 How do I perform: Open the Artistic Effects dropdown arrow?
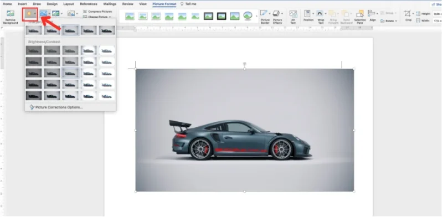click(x=61, y=13)
